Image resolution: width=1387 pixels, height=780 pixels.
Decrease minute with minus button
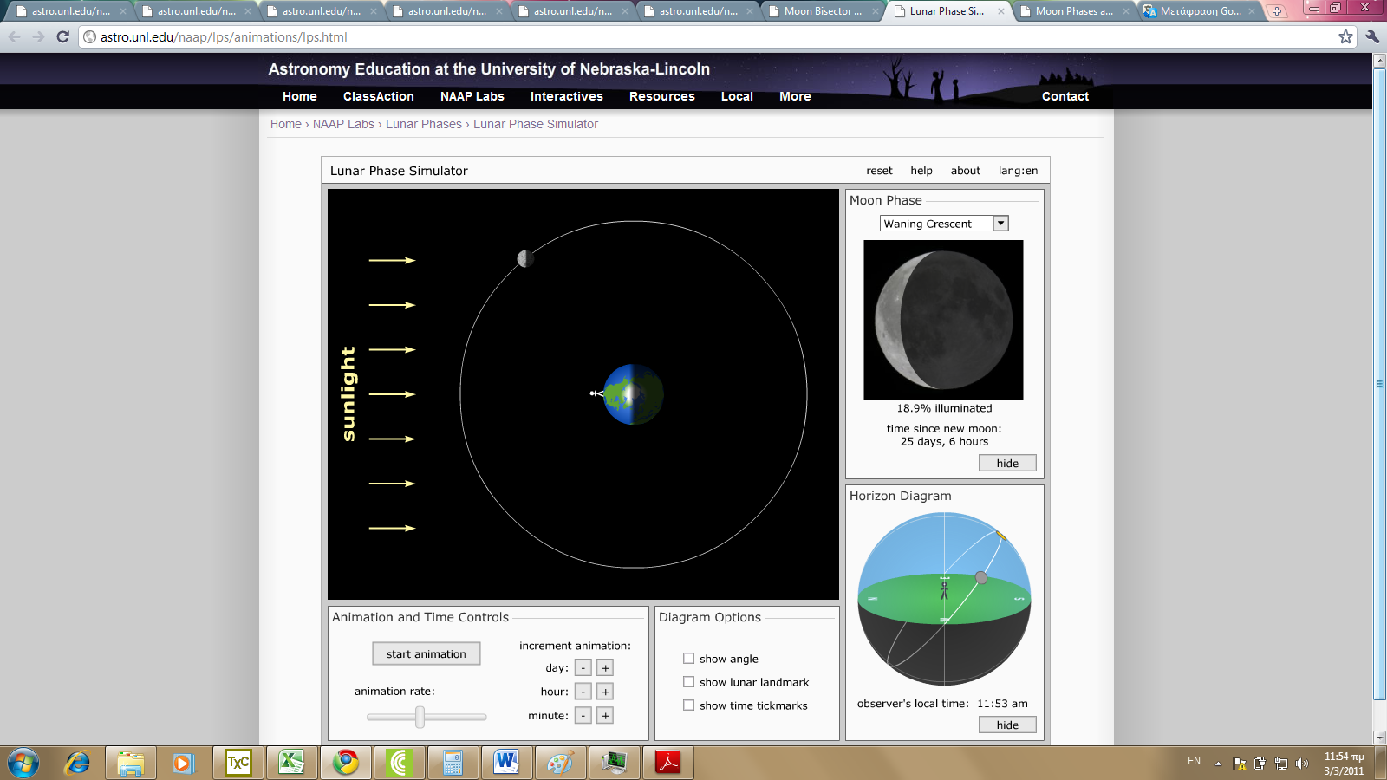[x=583, y=716]
